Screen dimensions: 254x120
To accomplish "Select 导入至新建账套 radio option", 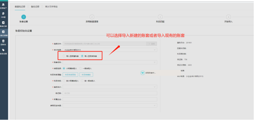I will [x=64, y=56].
